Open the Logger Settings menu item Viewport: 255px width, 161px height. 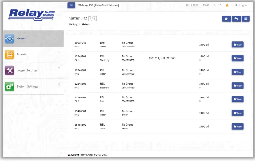[x=33, y=71]
